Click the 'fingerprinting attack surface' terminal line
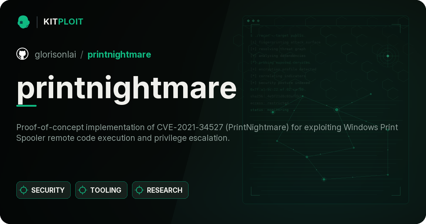426x224 pixels. click(x=285, y=42)
